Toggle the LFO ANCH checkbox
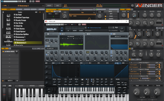164x101 pixels. click(x=91, y=81)
